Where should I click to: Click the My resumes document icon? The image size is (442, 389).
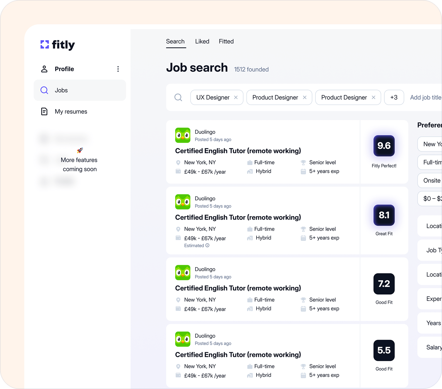tap(44, 112)
